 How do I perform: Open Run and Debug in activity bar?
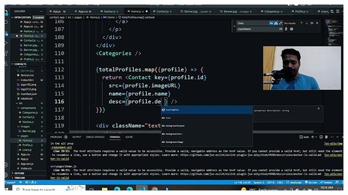click(6, 43)
